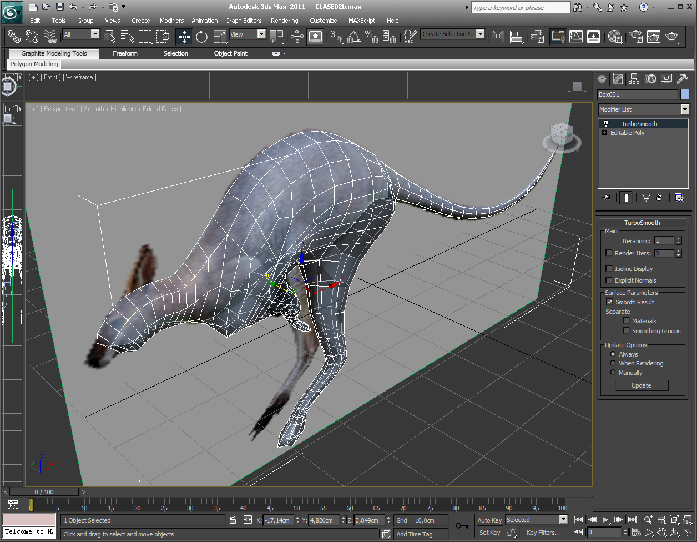Switch to the Hierarchy command panel

tap(634, 79)
